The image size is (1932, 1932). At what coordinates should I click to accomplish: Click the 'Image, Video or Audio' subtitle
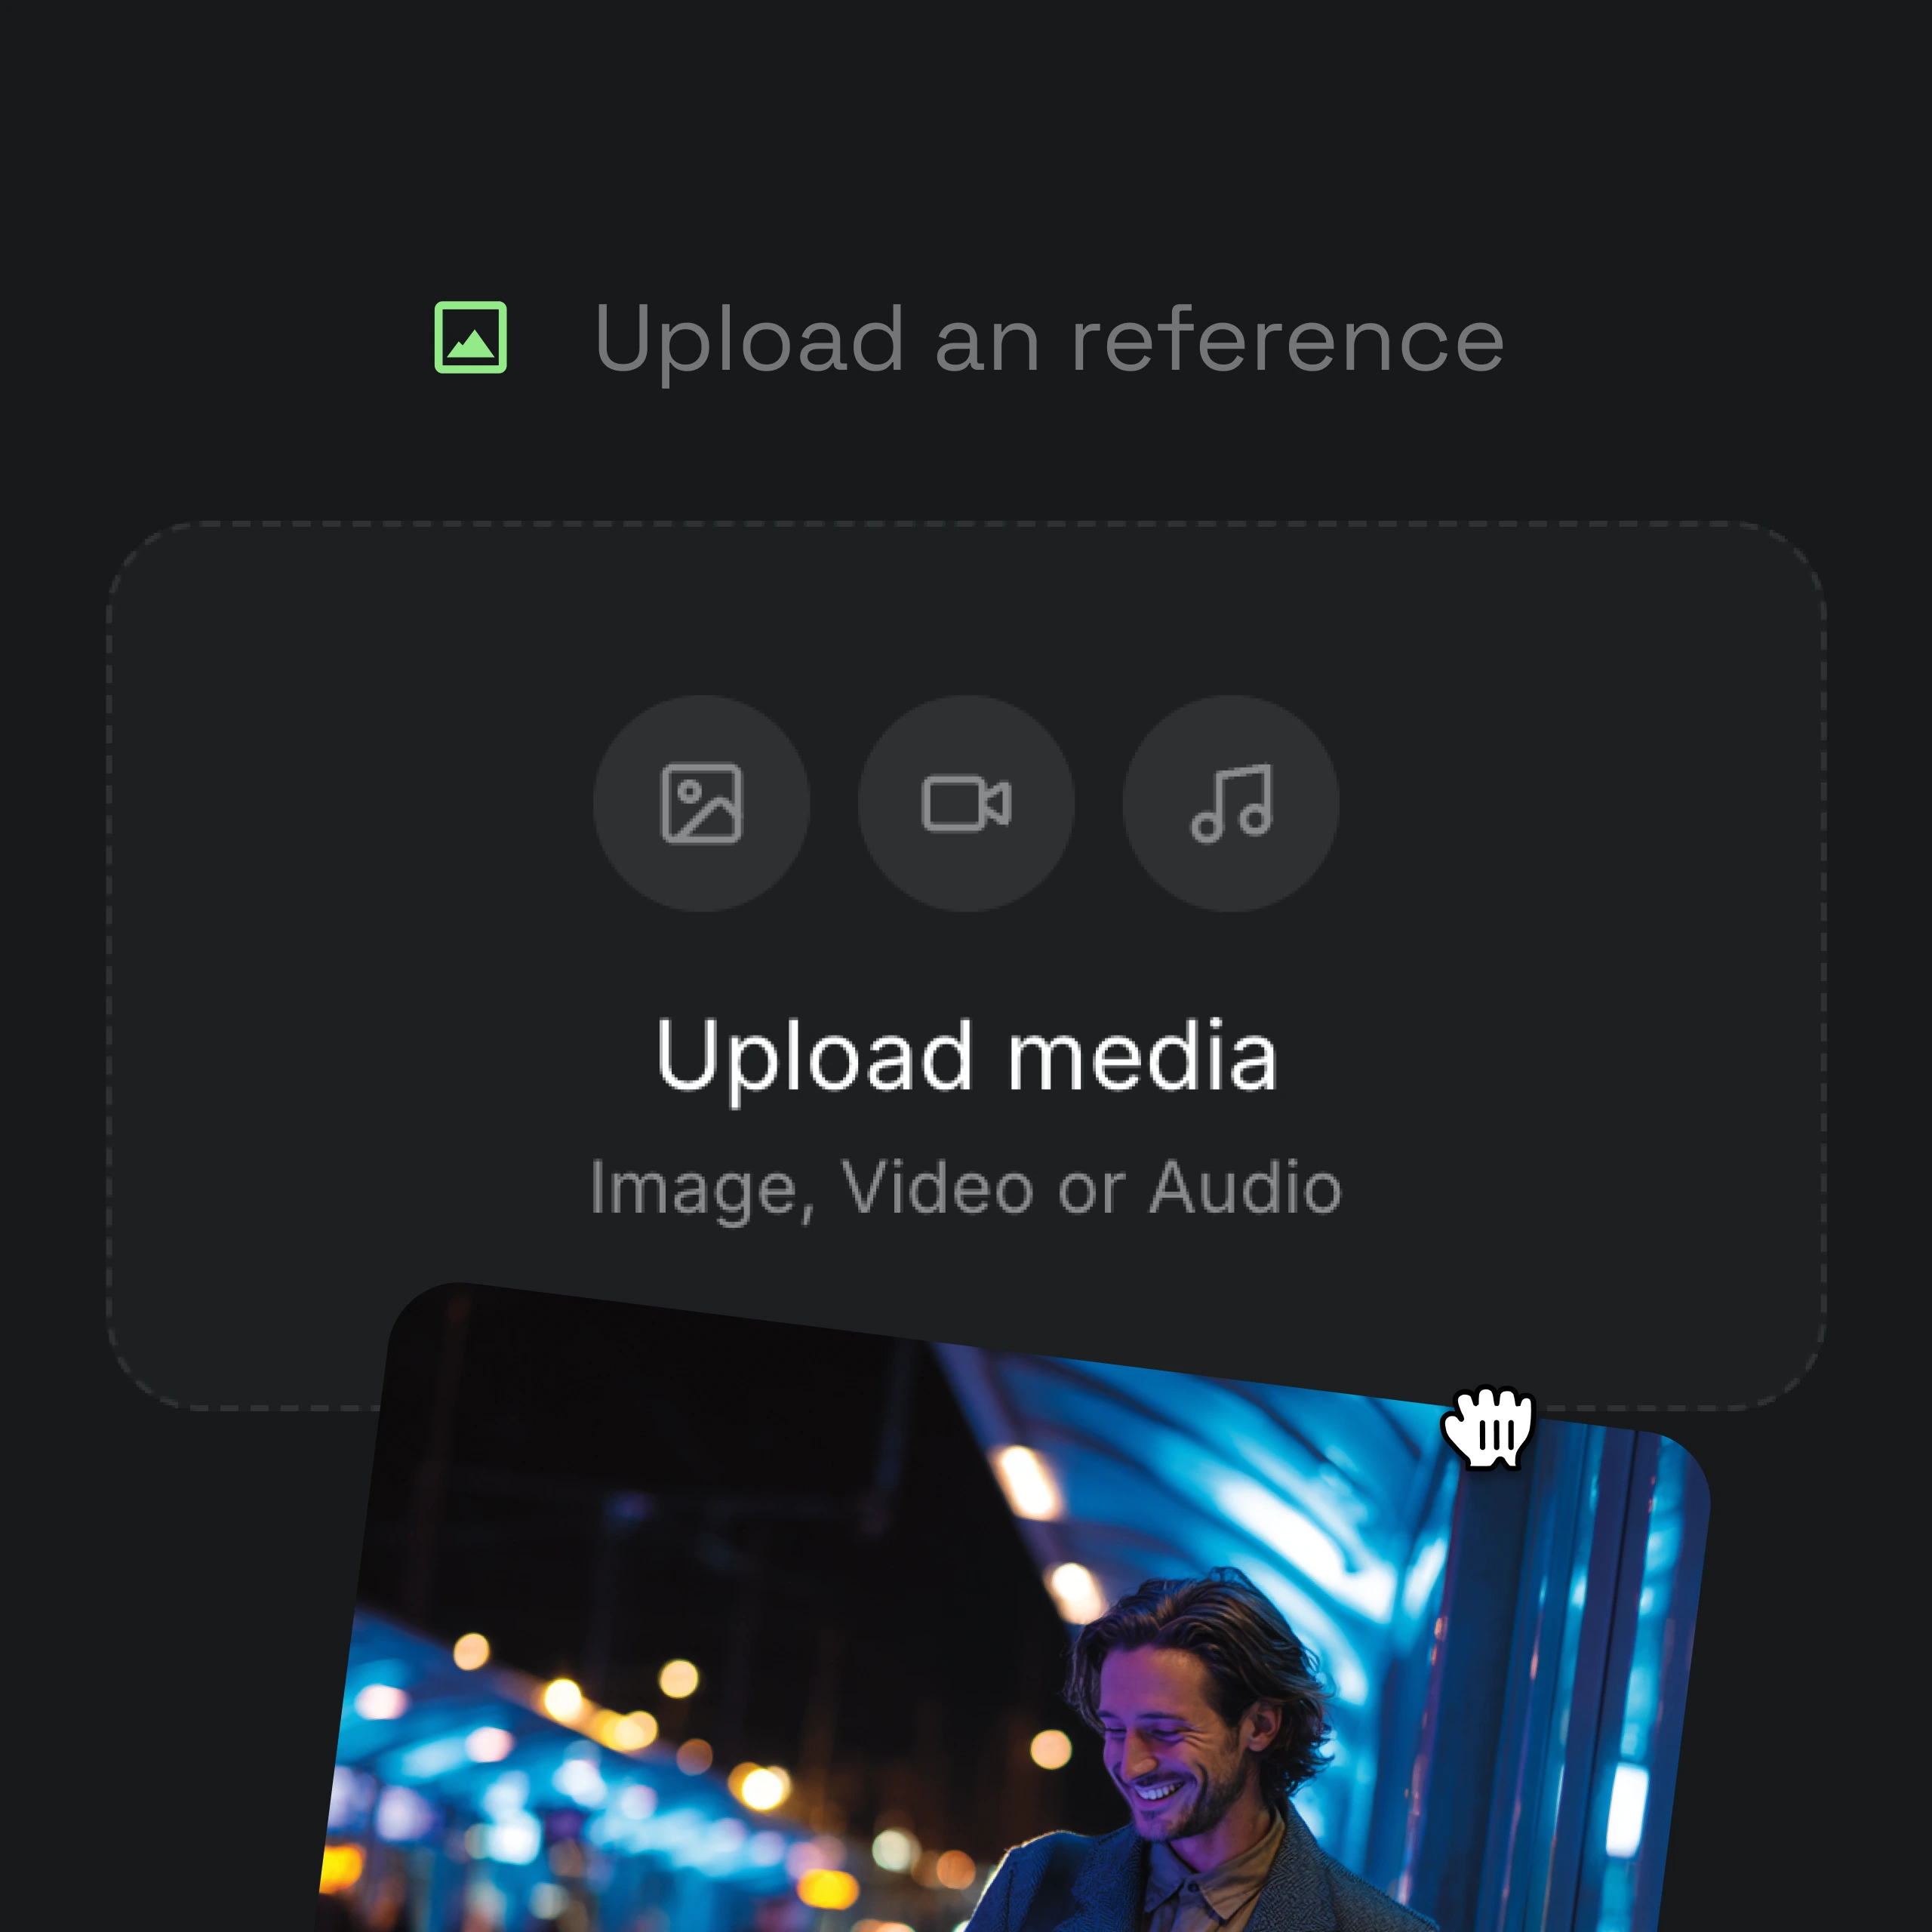[965, 1188]
